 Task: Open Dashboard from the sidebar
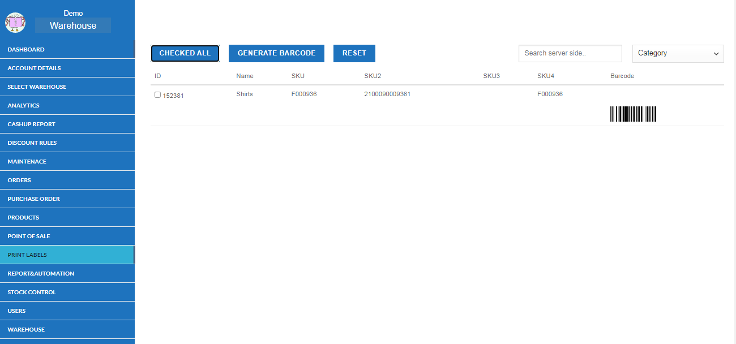pyautogui.click(x=26, y=49)
